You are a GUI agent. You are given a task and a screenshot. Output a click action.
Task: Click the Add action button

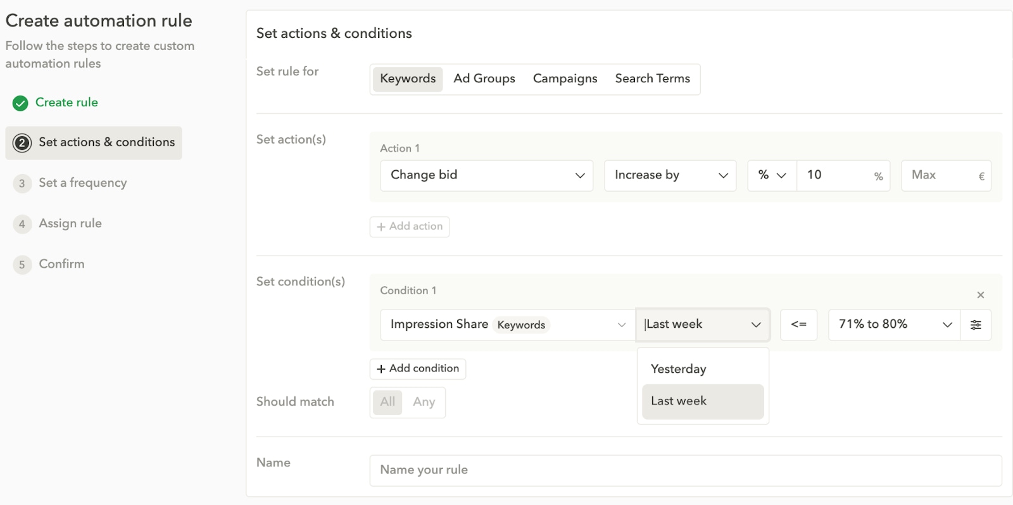pyautogui.click(x=410, y=227)
